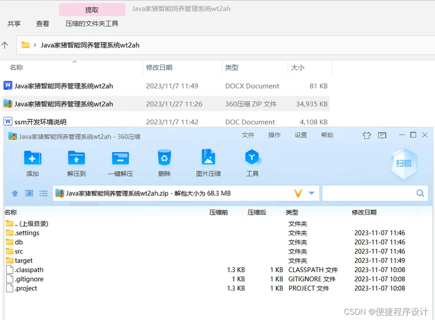Select the src folder in archive

pos(14,251)
